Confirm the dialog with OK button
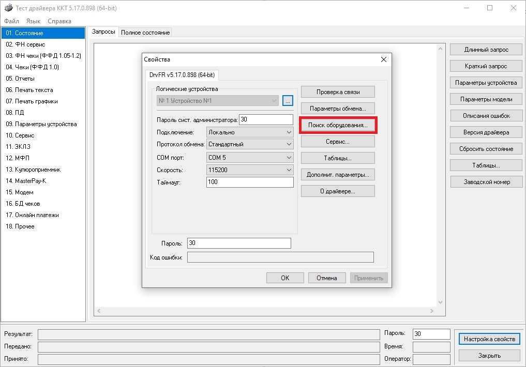 (285, 278)
